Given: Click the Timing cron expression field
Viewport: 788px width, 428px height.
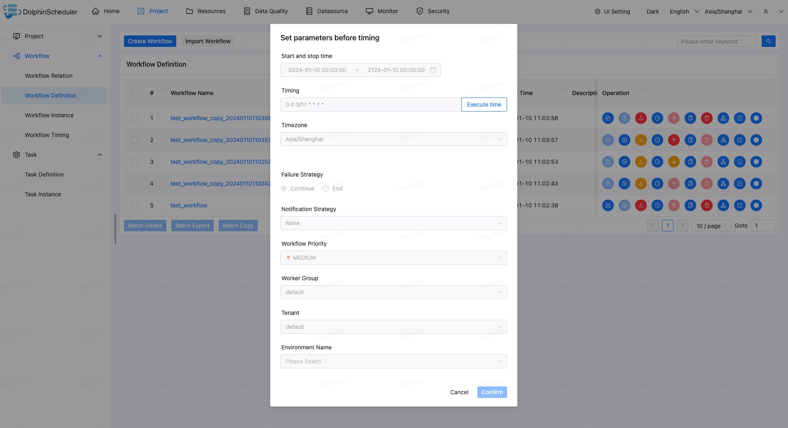Looking at the screenshot, I should tap(370, 105).
